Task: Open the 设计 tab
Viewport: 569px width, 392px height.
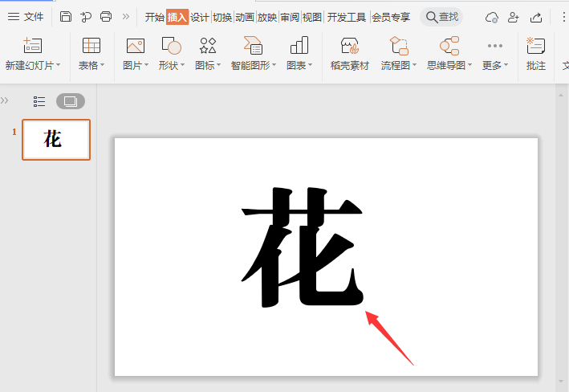Action: pyautogui.click(x=200, y=17)
